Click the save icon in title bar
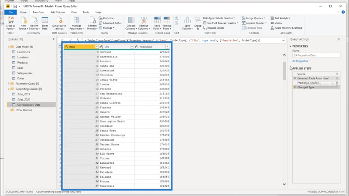This screenshot has height=196, width=349. [x=15, y=6]
